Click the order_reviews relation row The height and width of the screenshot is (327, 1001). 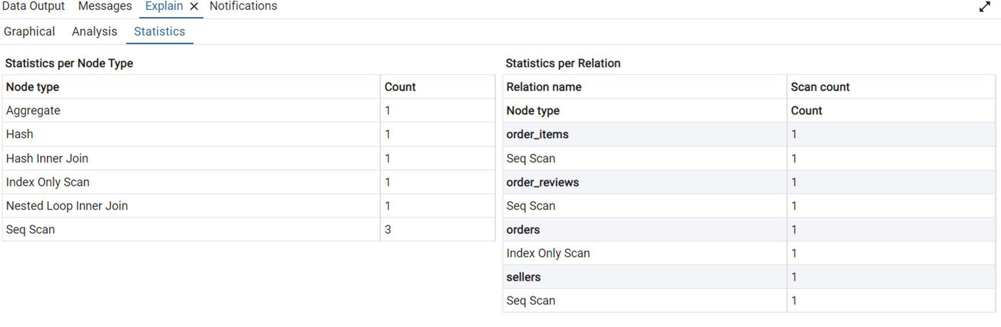(542, 182)
